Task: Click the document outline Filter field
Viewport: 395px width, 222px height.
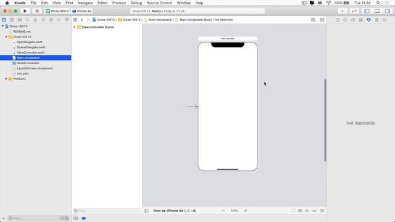Action: coord(107,211)
